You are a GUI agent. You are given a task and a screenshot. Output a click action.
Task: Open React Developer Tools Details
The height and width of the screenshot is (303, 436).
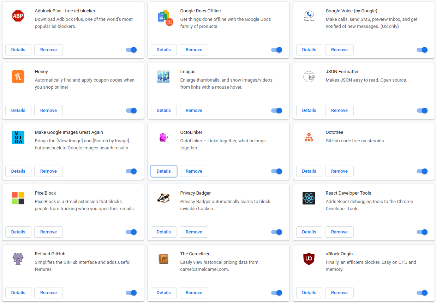[309, 232]
